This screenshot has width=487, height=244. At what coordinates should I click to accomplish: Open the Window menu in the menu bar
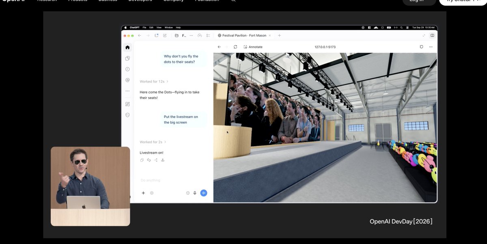pos(168,28)
